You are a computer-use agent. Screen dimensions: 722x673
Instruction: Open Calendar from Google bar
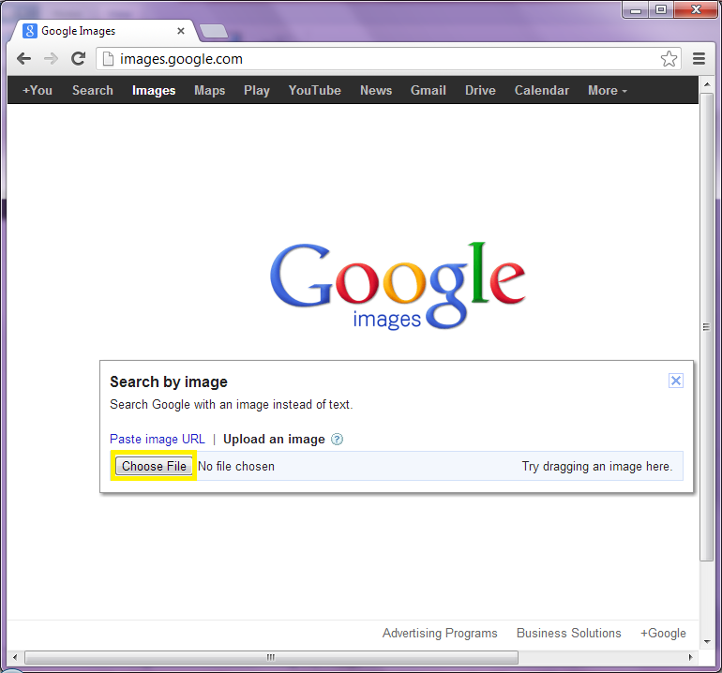click(542, 90)
